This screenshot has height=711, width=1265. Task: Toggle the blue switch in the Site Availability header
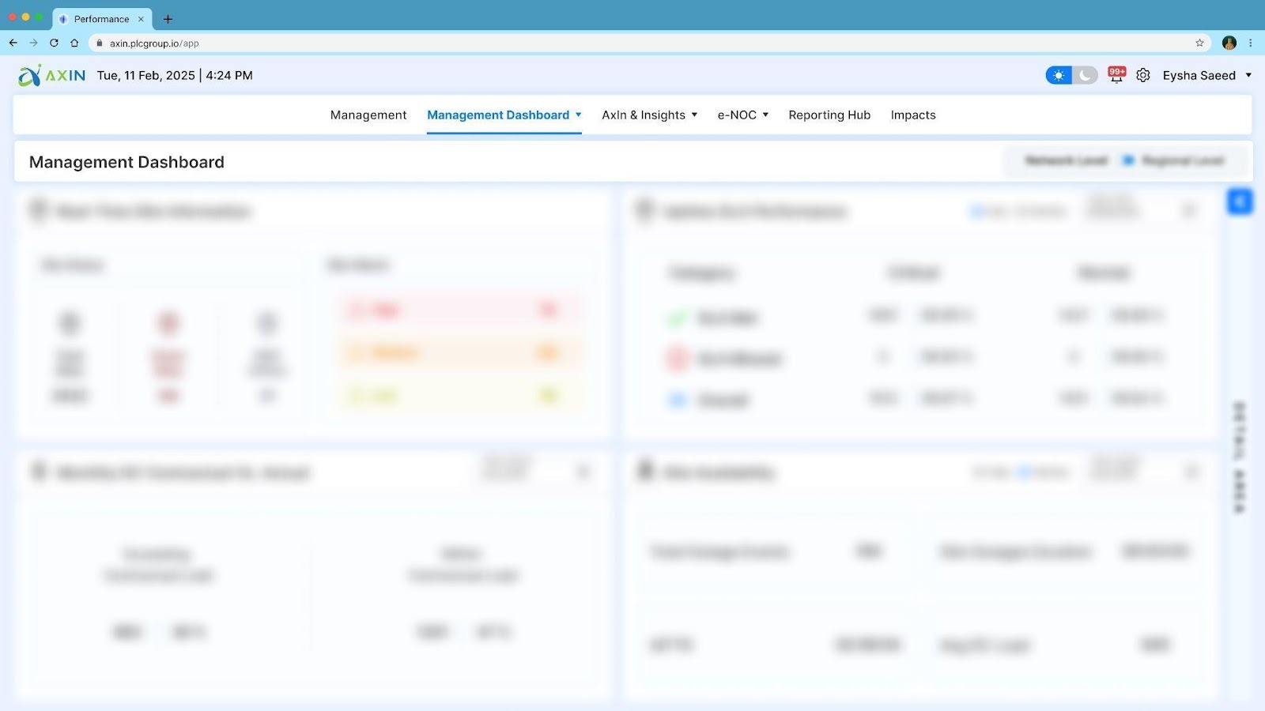pos(1024,472)
